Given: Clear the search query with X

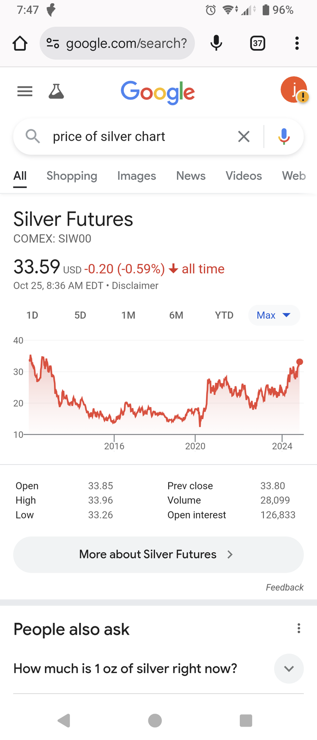Looking at the screenshot, I should coord(244,136).
